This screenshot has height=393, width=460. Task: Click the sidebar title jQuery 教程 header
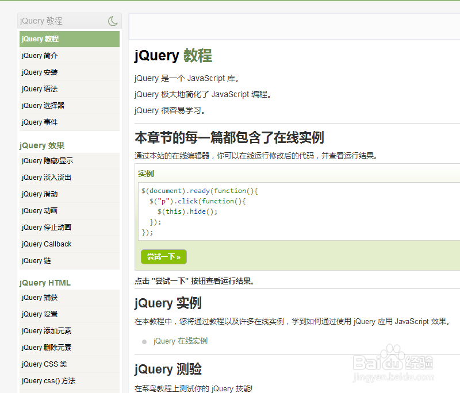click(x=41, y=21)
